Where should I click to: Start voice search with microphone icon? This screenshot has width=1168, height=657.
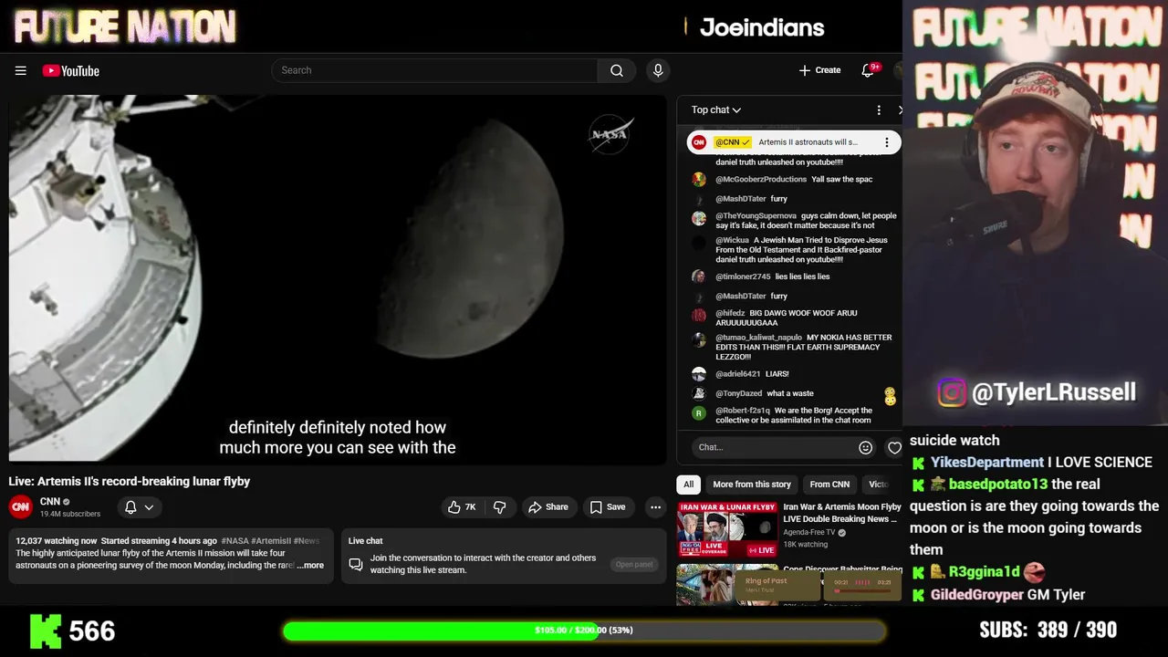coord(658,70)
